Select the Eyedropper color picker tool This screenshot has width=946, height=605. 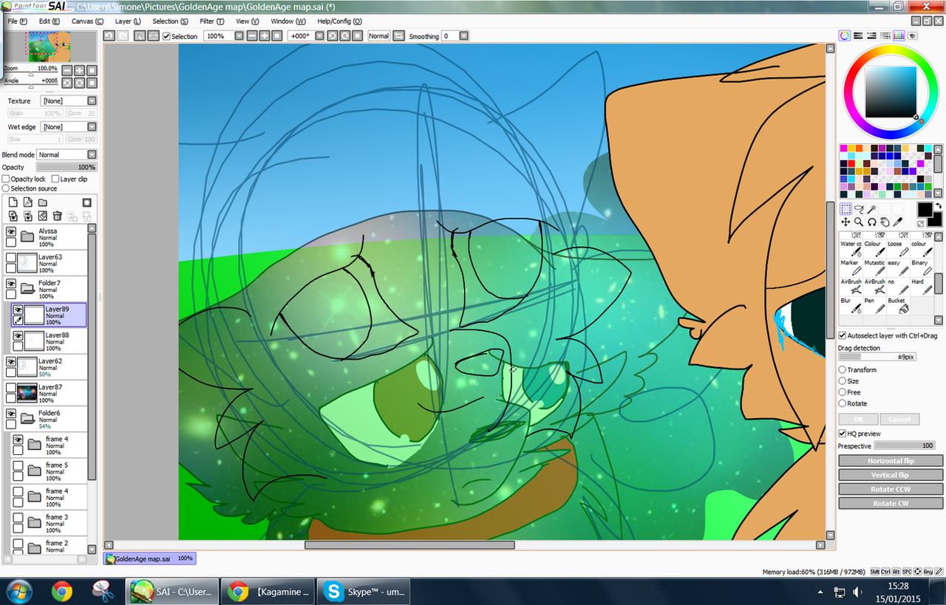(898, 222)
